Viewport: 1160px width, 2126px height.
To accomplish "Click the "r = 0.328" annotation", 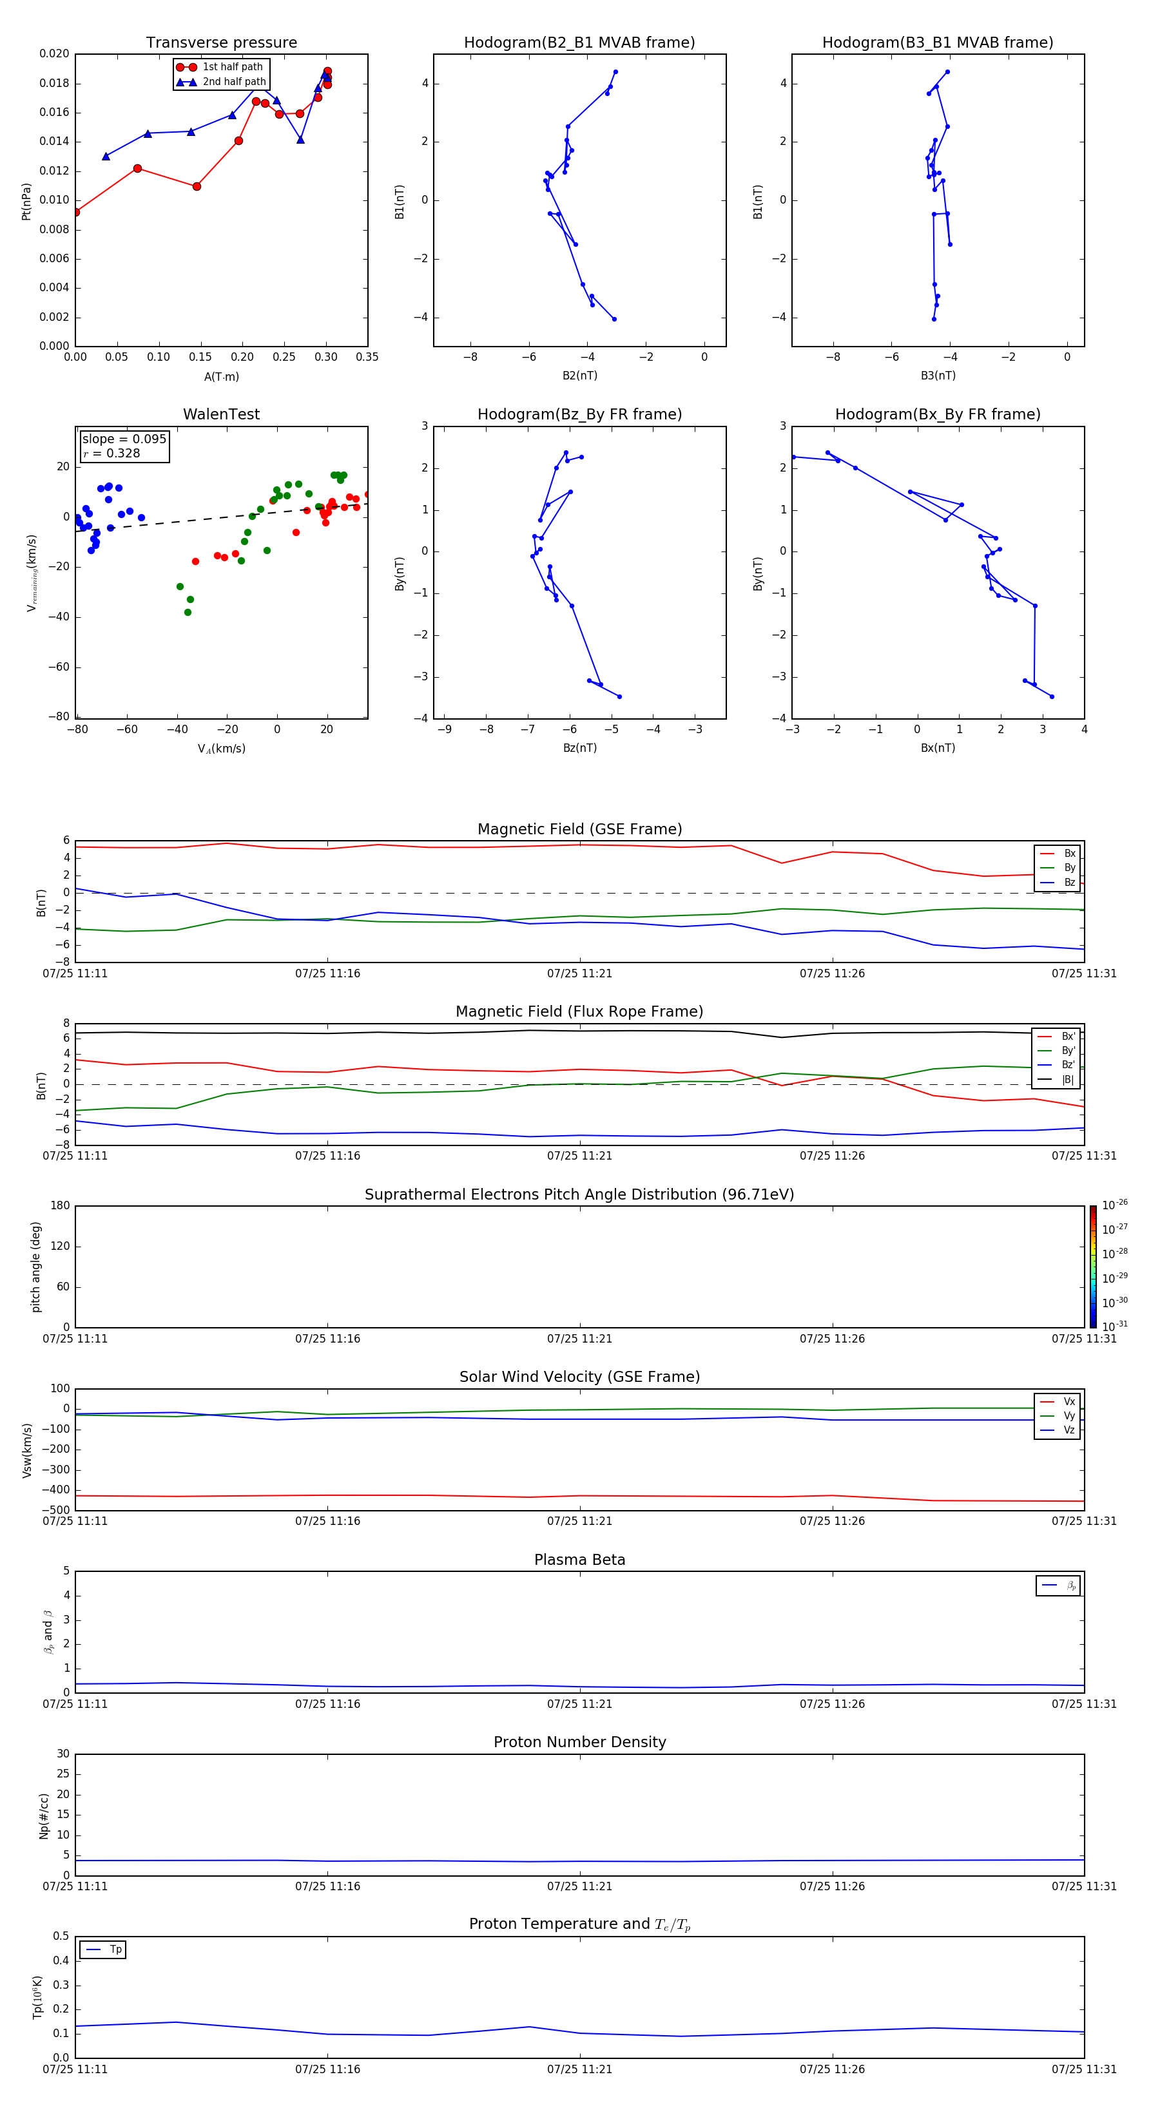I will (111, 454).
